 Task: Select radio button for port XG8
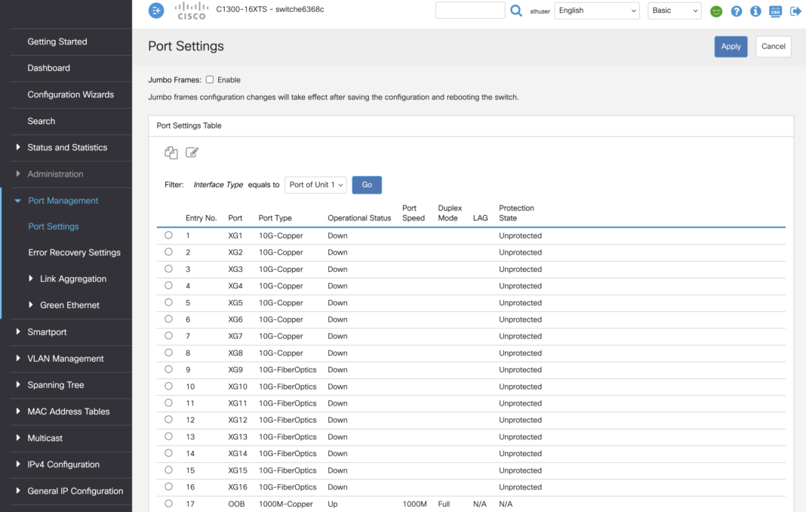pos(168,353)
